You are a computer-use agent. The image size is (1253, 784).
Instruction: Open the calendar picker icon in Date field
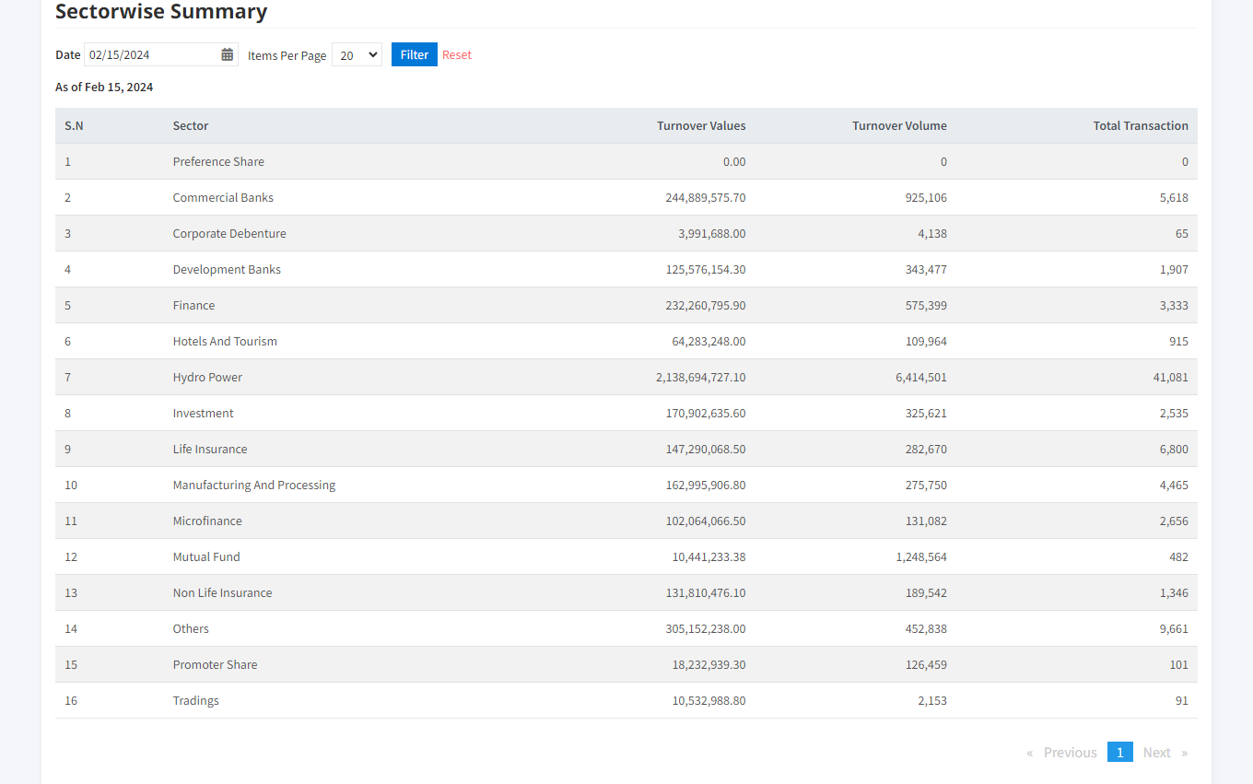[x=227, y=55]
